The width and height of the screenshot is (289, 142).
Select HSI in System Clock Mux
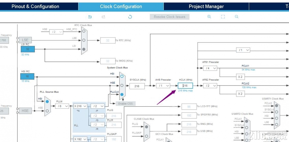(x=122, y=76)
